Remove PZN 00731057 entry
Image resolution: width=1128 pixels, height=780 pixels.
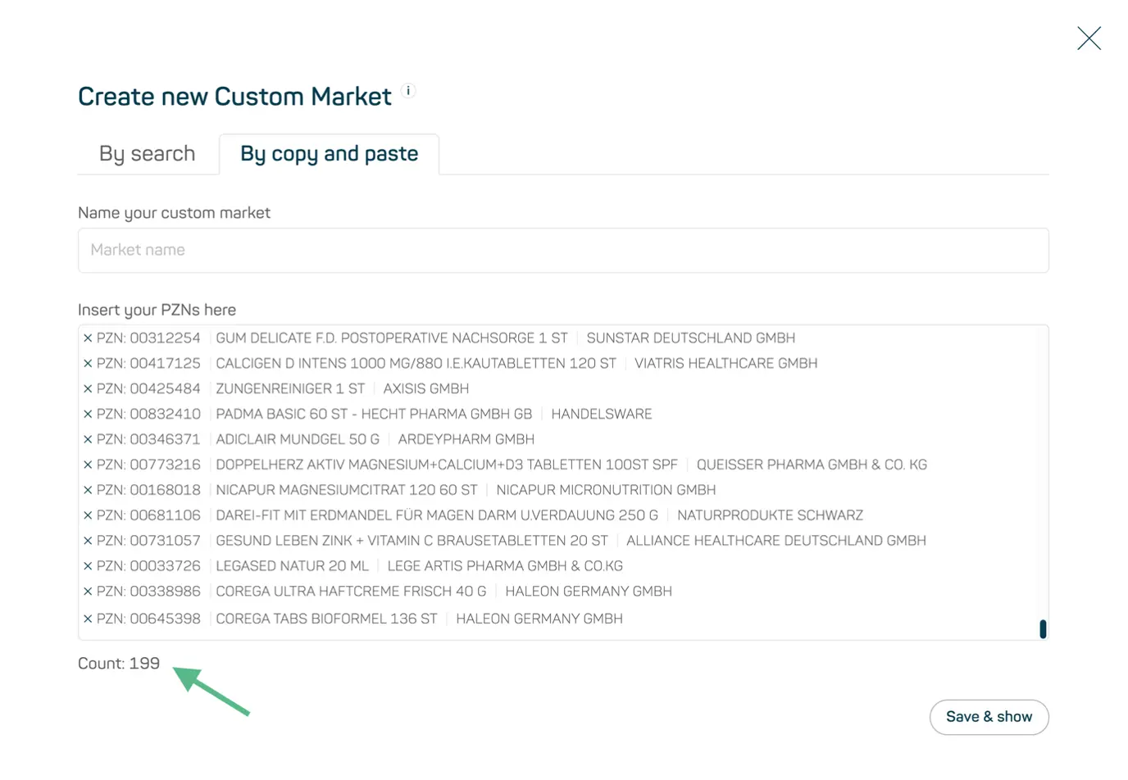pyautogui.click(x=88, y=541)
